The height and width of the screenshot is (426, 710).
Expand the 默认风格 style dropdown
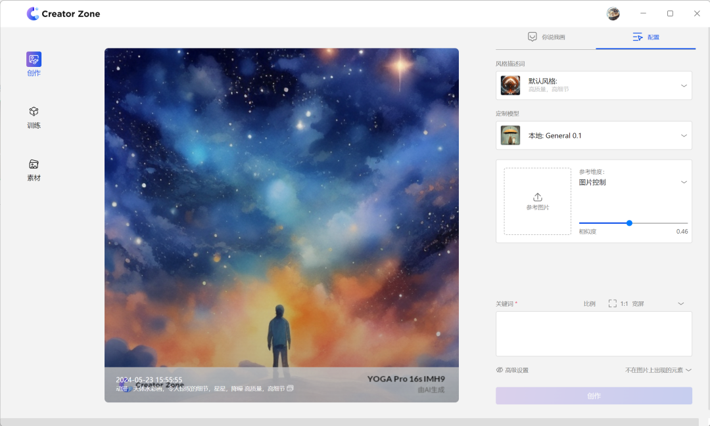coord(594,85)
